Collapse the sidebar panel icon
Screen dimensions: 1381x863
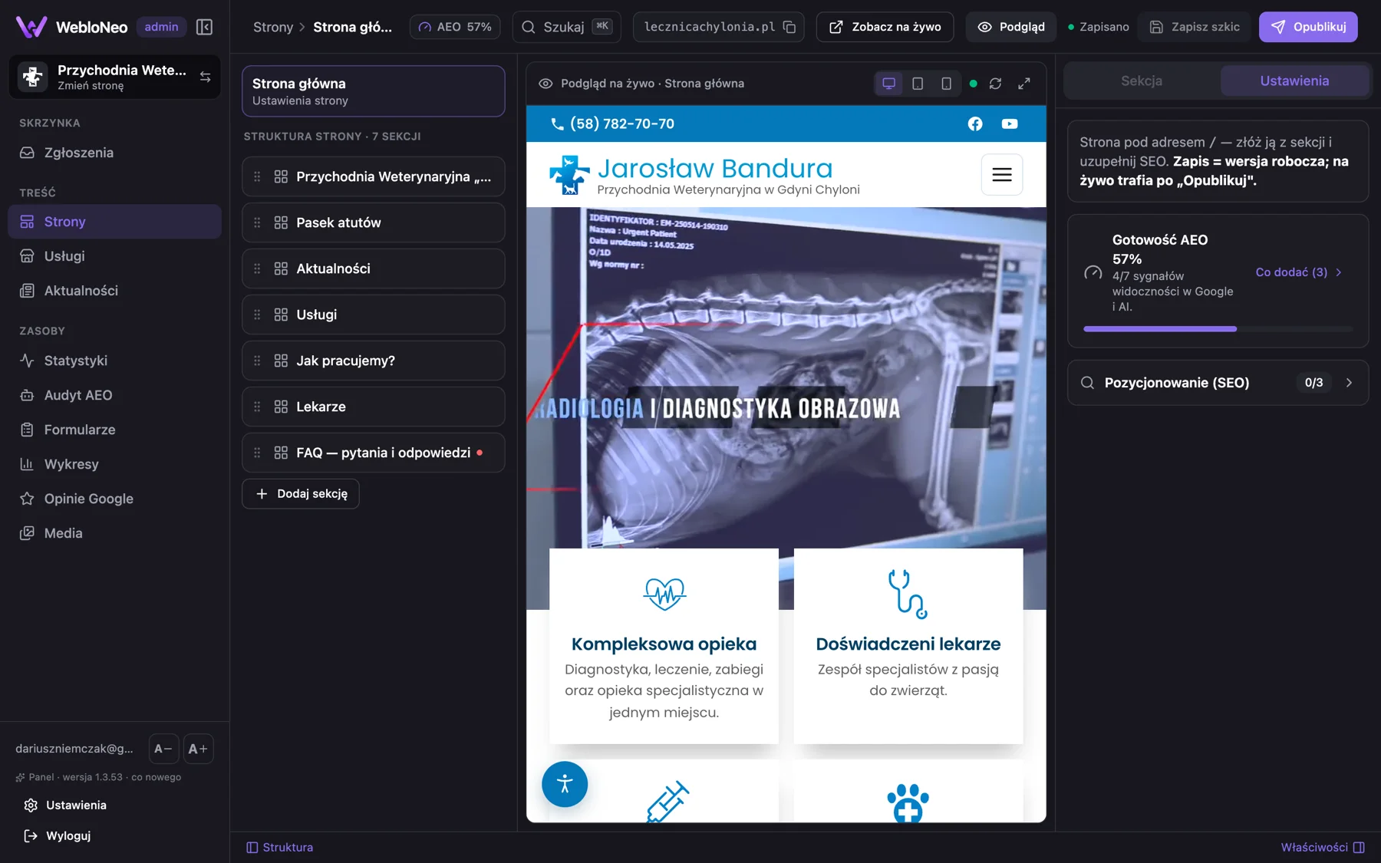204,27
